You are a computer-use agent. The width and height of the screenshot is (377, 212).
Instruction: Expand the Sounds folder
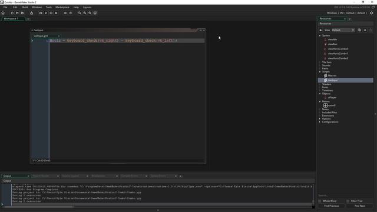point(320,65)
